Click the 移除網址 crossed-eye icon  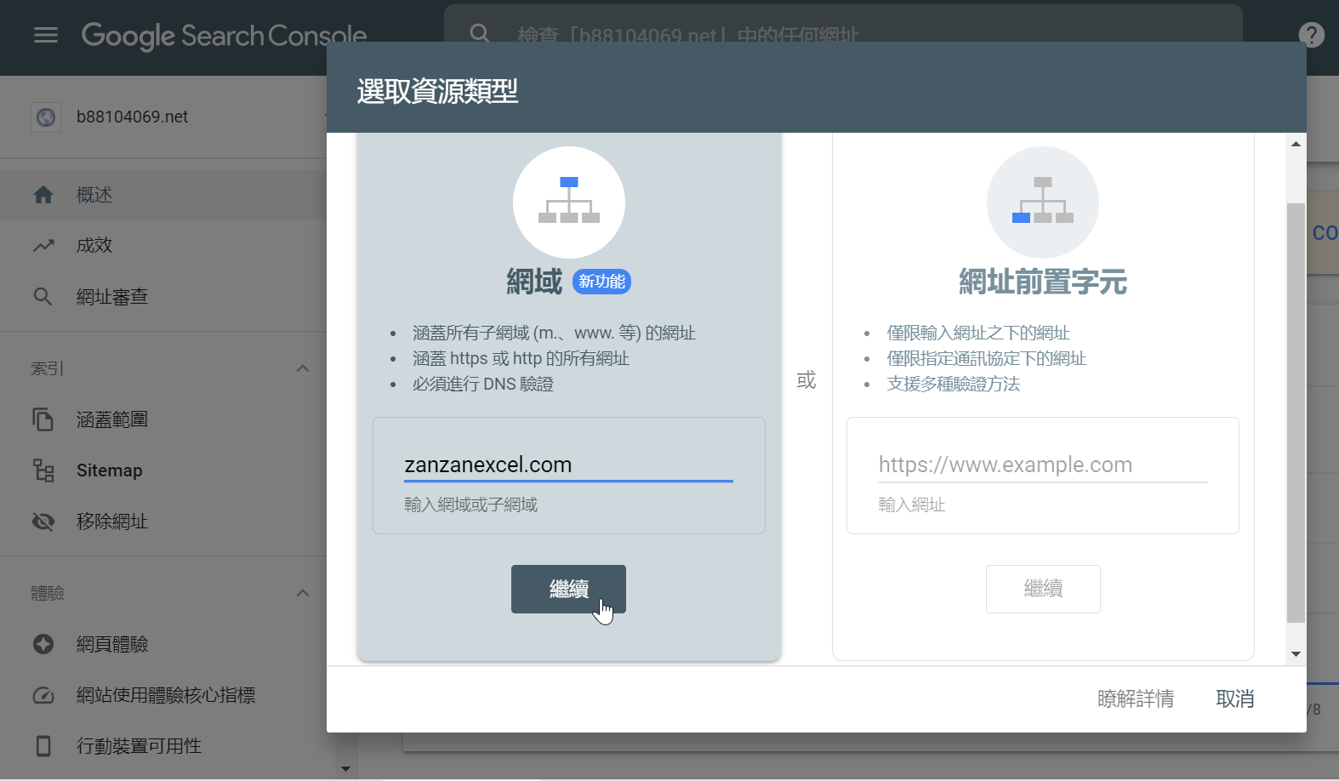point(43,522)
